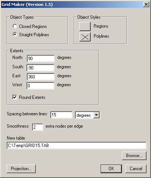Open the Projection... dialog button
Viewport: 151px width, 178px height.
pos(21,169)
